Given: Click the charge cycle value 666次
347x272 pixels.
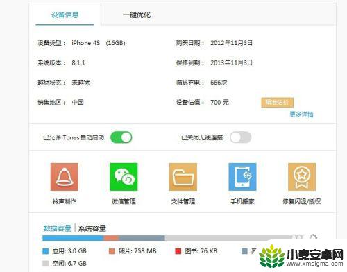Looking at the screenshot, I should pos(219,83).
